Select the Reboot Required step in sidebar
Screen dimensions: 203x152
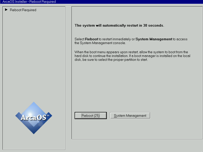point(23,10)
